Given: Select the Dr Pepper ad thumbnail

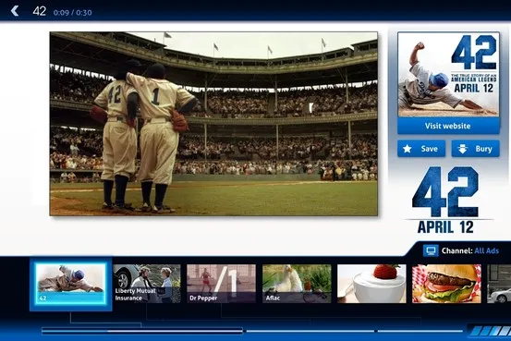Looking at the screenshot, I should 221,284.
